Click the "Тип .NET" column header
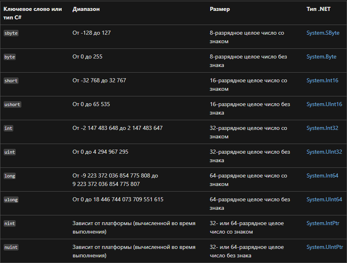The image size is (347, 263). (x=318, y=9)
